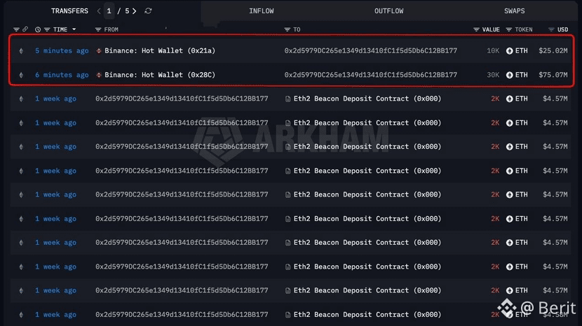Switch to the OUTFLOW tab
Image resolution: width=582 pixels, height=326 pixels.
click(x=388, y=11)
